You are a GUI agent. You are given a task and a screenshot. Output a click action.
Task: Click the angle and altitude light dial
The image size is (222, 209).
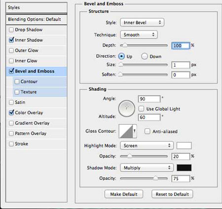pos(127,108)
